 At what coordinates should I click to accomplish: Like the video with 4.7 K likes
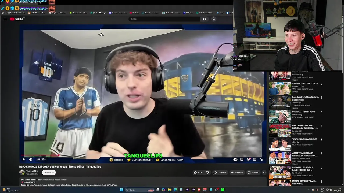click(x=198, y=172)
